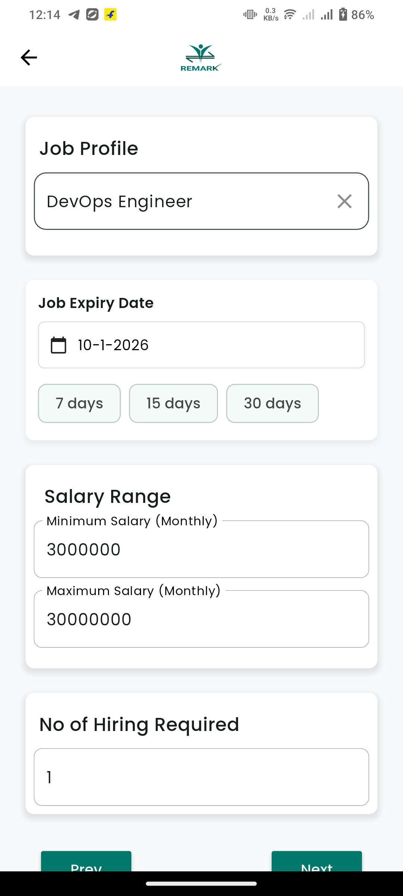This screenshot has height=896, width=403.
Task: Tap Telegram notification icon in status bar
Action: [74, 15]
